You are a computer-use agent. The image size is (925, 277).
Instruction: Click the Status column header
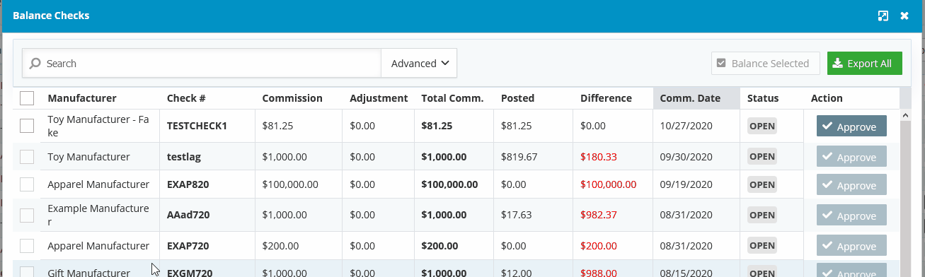point(763,98)
